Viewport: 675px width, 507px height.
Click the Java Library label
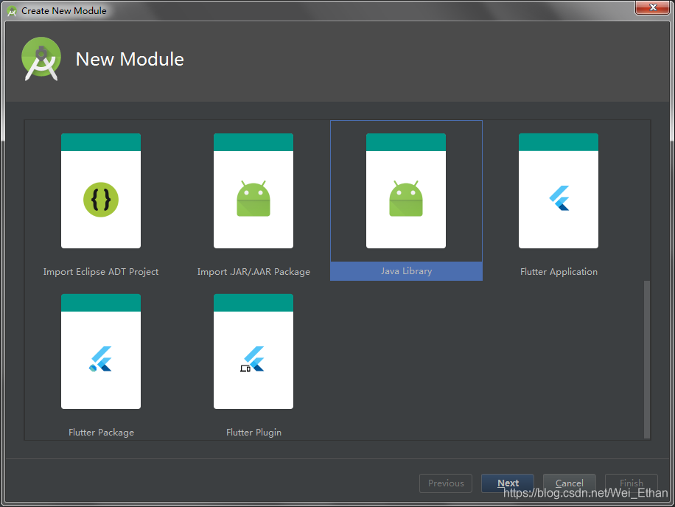[406, 271]
